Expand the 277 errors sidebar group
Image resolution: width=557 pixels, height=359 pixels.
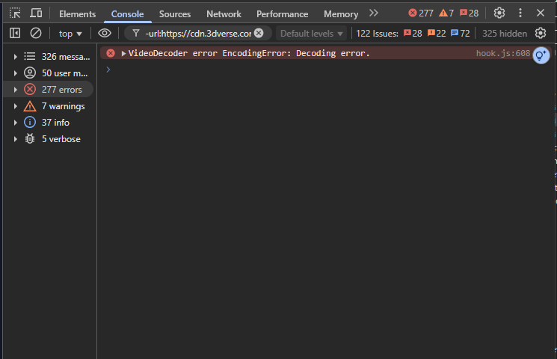(15, 90)
